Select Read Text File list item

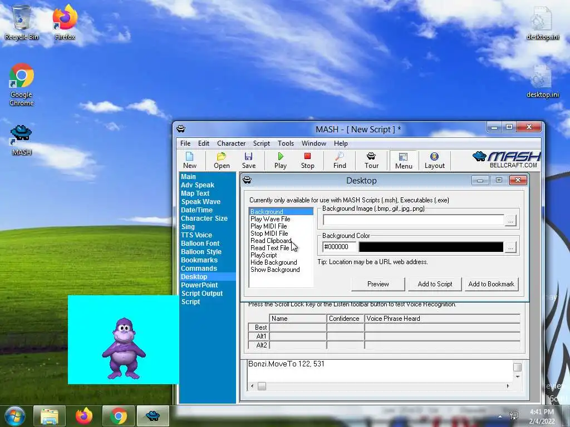(270, 249)
